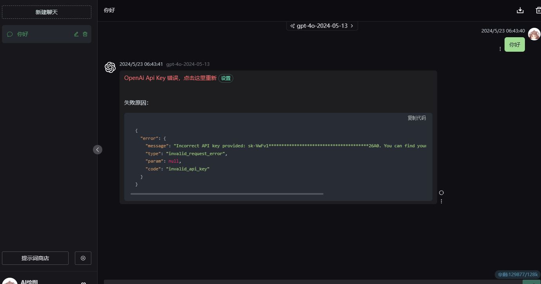The width and height of the screenshot is (541, 284).
Task: Click the user timestamp 2024/5/23 06:43:40
Action: point(503,31)
